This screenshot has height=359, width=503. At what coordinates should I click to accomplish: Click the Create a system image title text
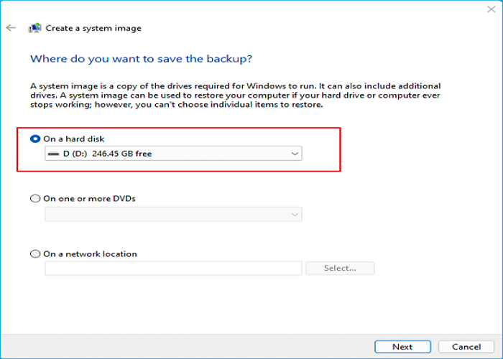pyautogui.click(x=93, y=28)
